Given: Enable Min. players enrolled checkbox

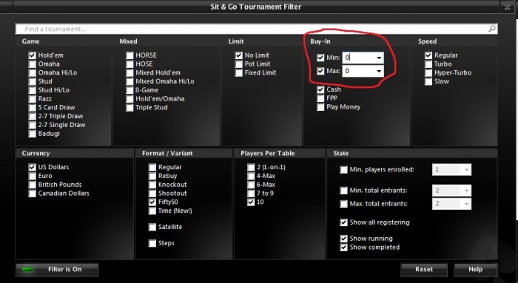Looking at the screenshot, I should click(343, 169).
